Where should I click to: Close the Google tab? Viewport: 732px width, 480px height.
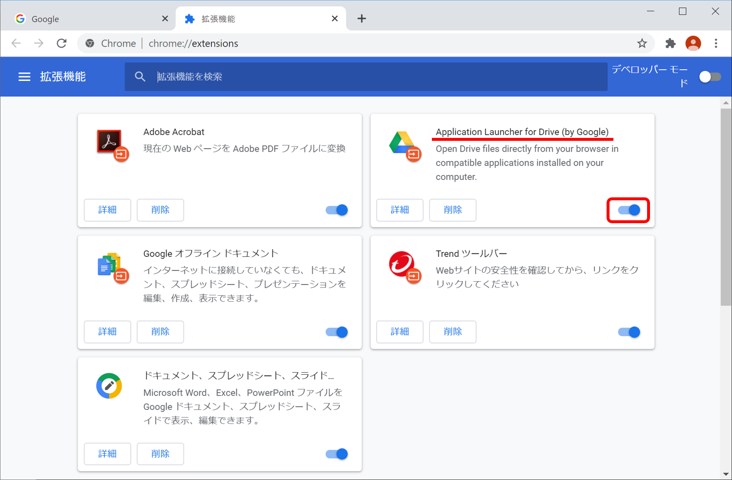165,19
